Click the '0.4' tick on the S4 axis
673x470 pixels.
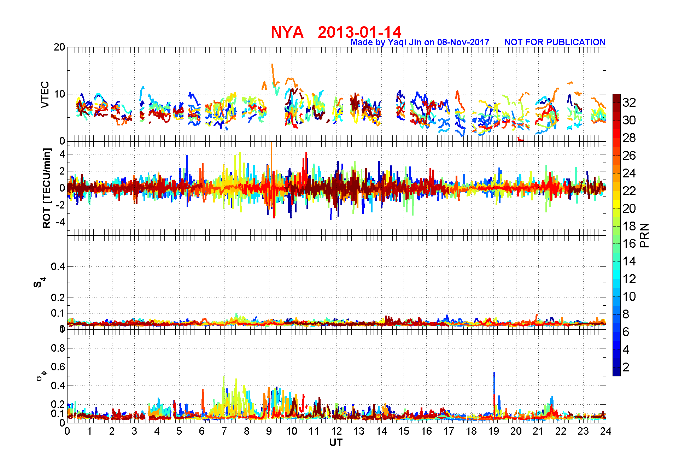click(58, 266)
